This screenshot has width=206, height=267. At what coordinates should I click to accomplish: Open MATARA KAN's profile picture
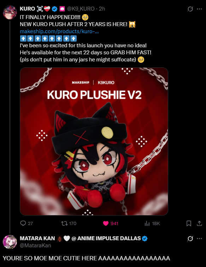[x=10, y=242]
